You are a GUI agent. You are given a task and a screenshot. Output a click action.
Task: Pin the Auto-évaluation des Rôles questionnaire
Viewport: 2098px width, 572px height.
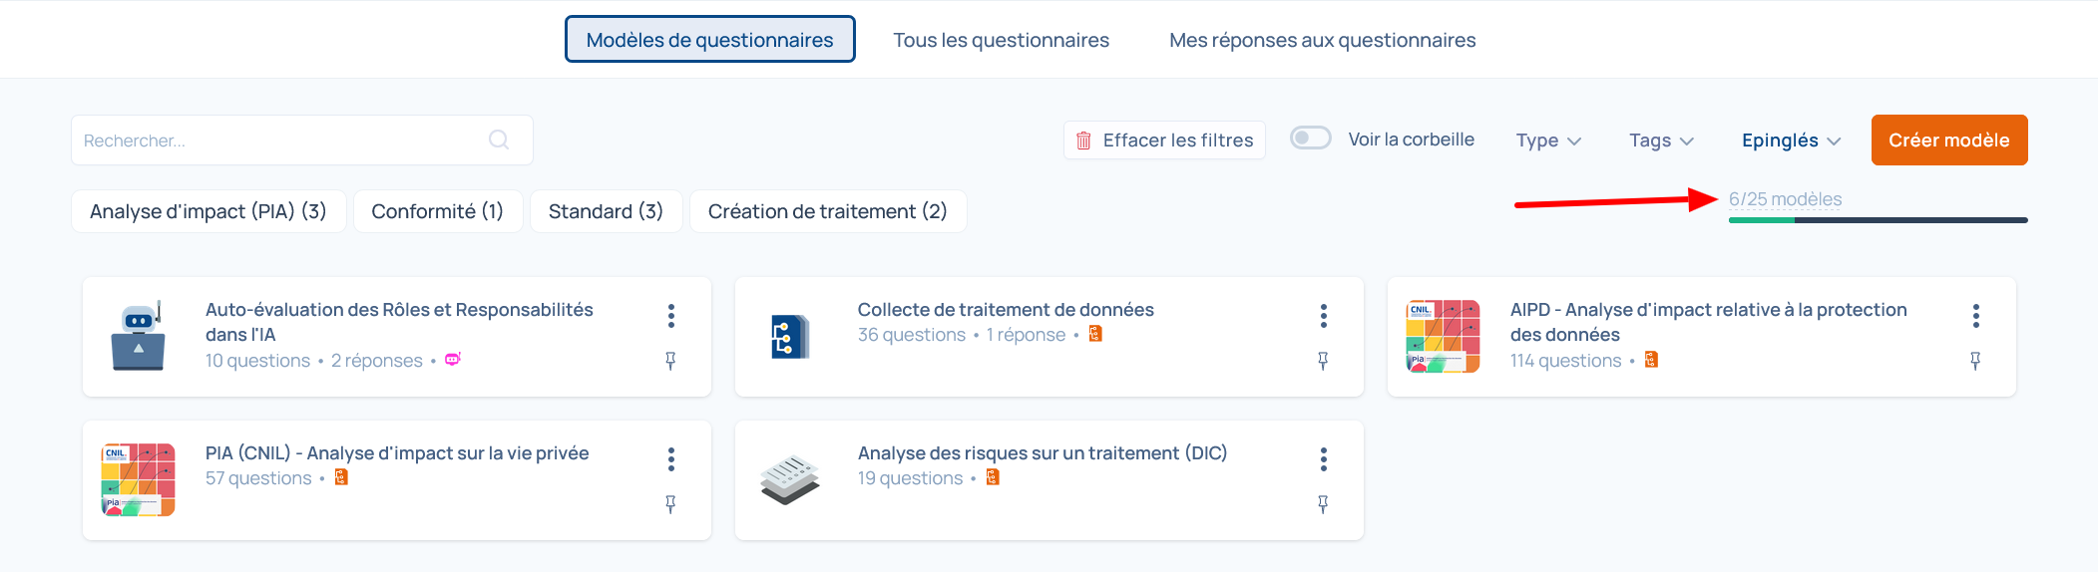[x=670, y=361]
